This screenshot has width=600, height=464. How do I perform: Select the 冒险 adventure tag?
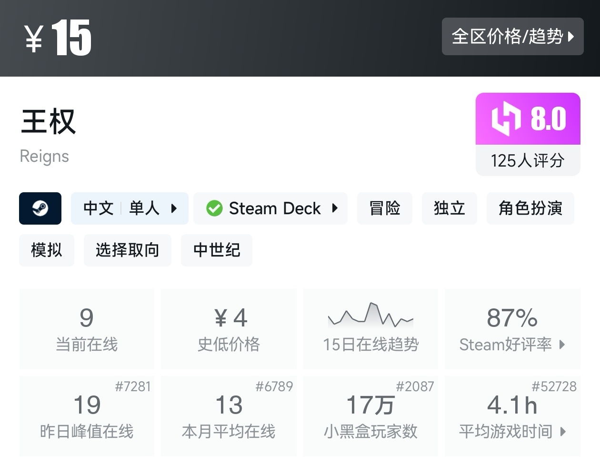click(384, 208)
